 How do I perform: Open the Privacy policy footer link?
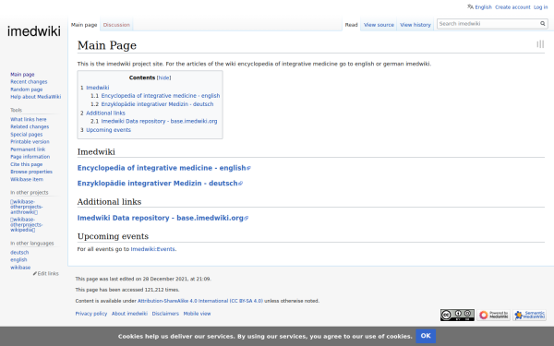[x=91, y=314]
